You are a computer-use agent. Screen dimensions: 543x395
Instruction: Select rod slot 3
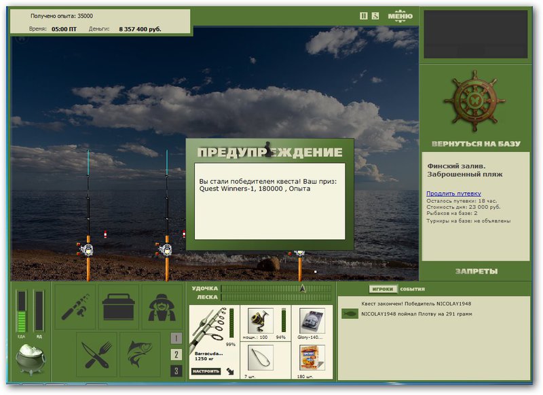coord(176,371)
